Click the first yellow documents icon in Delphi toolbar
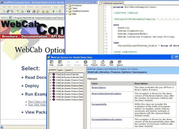This screenshot has height=129, width=179. tap(4, 11)
